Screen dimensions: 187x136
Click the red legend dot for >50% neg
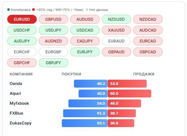click(33, 10)
